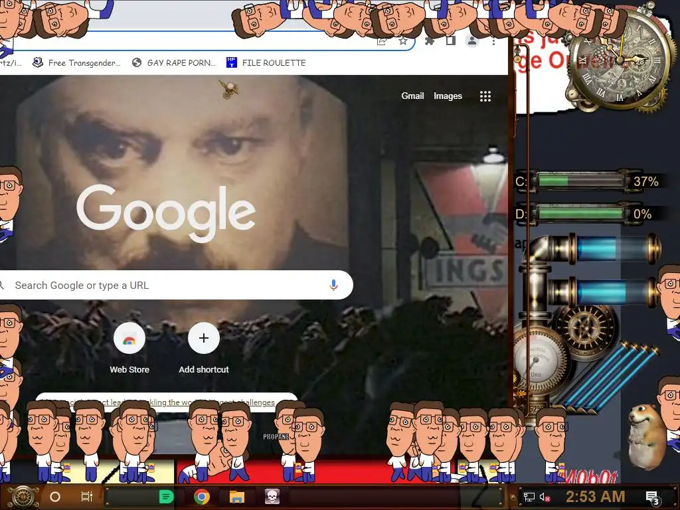Click the D: drive usage bar
Image resolution: width=680 pixels, height=510 pixels.
(x=580, y=213)
